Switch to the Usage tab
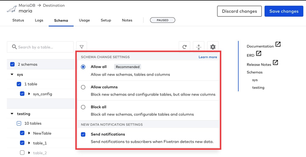 coord(84,20)
